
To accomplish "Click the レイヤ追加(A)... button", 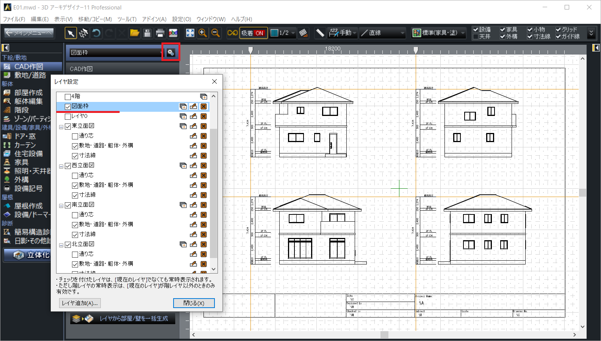I will pos(80,303).
